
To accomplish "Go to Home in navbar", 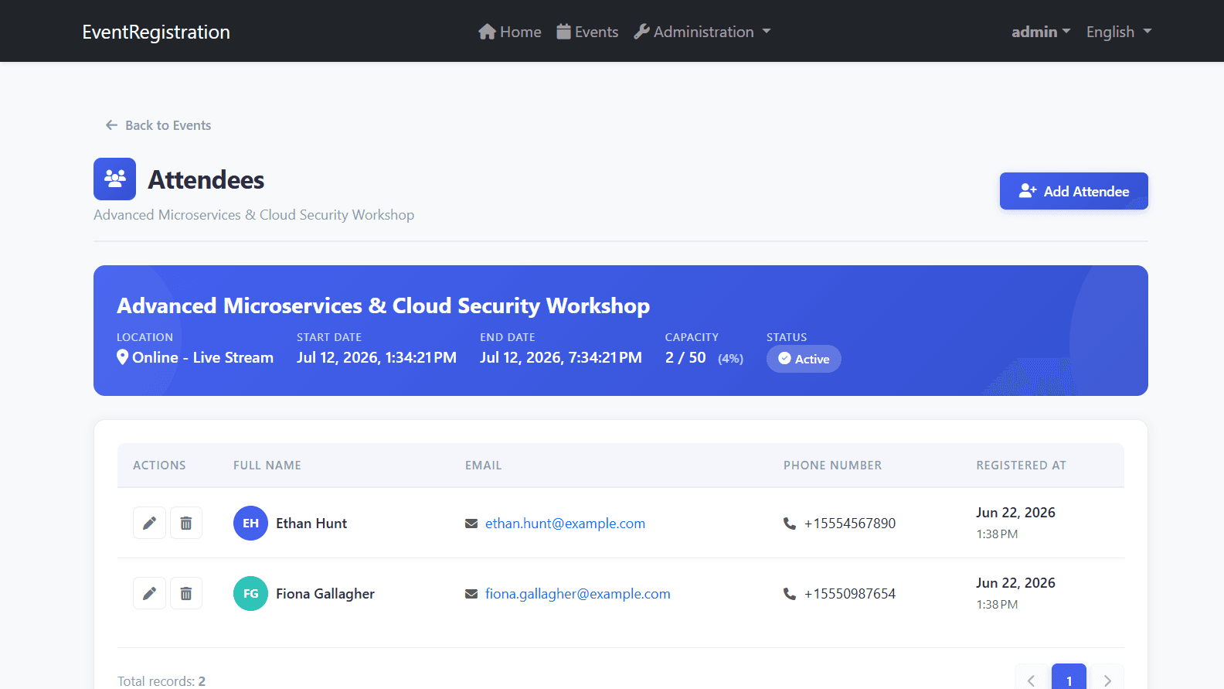I will pos(510,32).
